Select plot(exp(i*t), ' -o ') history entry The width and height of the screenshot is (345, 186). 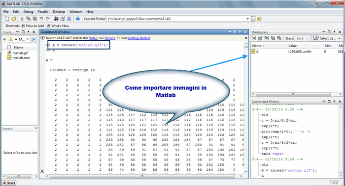pyautogui.click(x=285, y=132)
